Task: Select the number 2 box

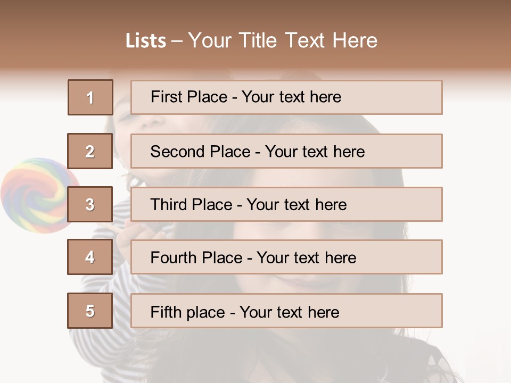Action: (90, 151)
